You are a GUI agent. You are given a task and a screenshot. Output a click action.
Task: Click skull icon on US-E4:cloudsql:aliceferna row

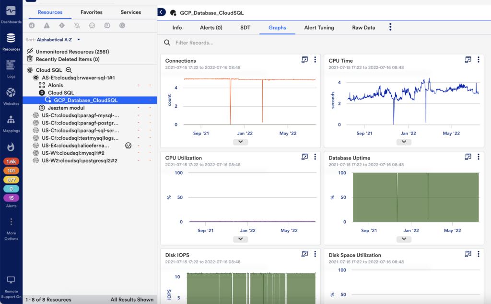(x=128, y=146)
